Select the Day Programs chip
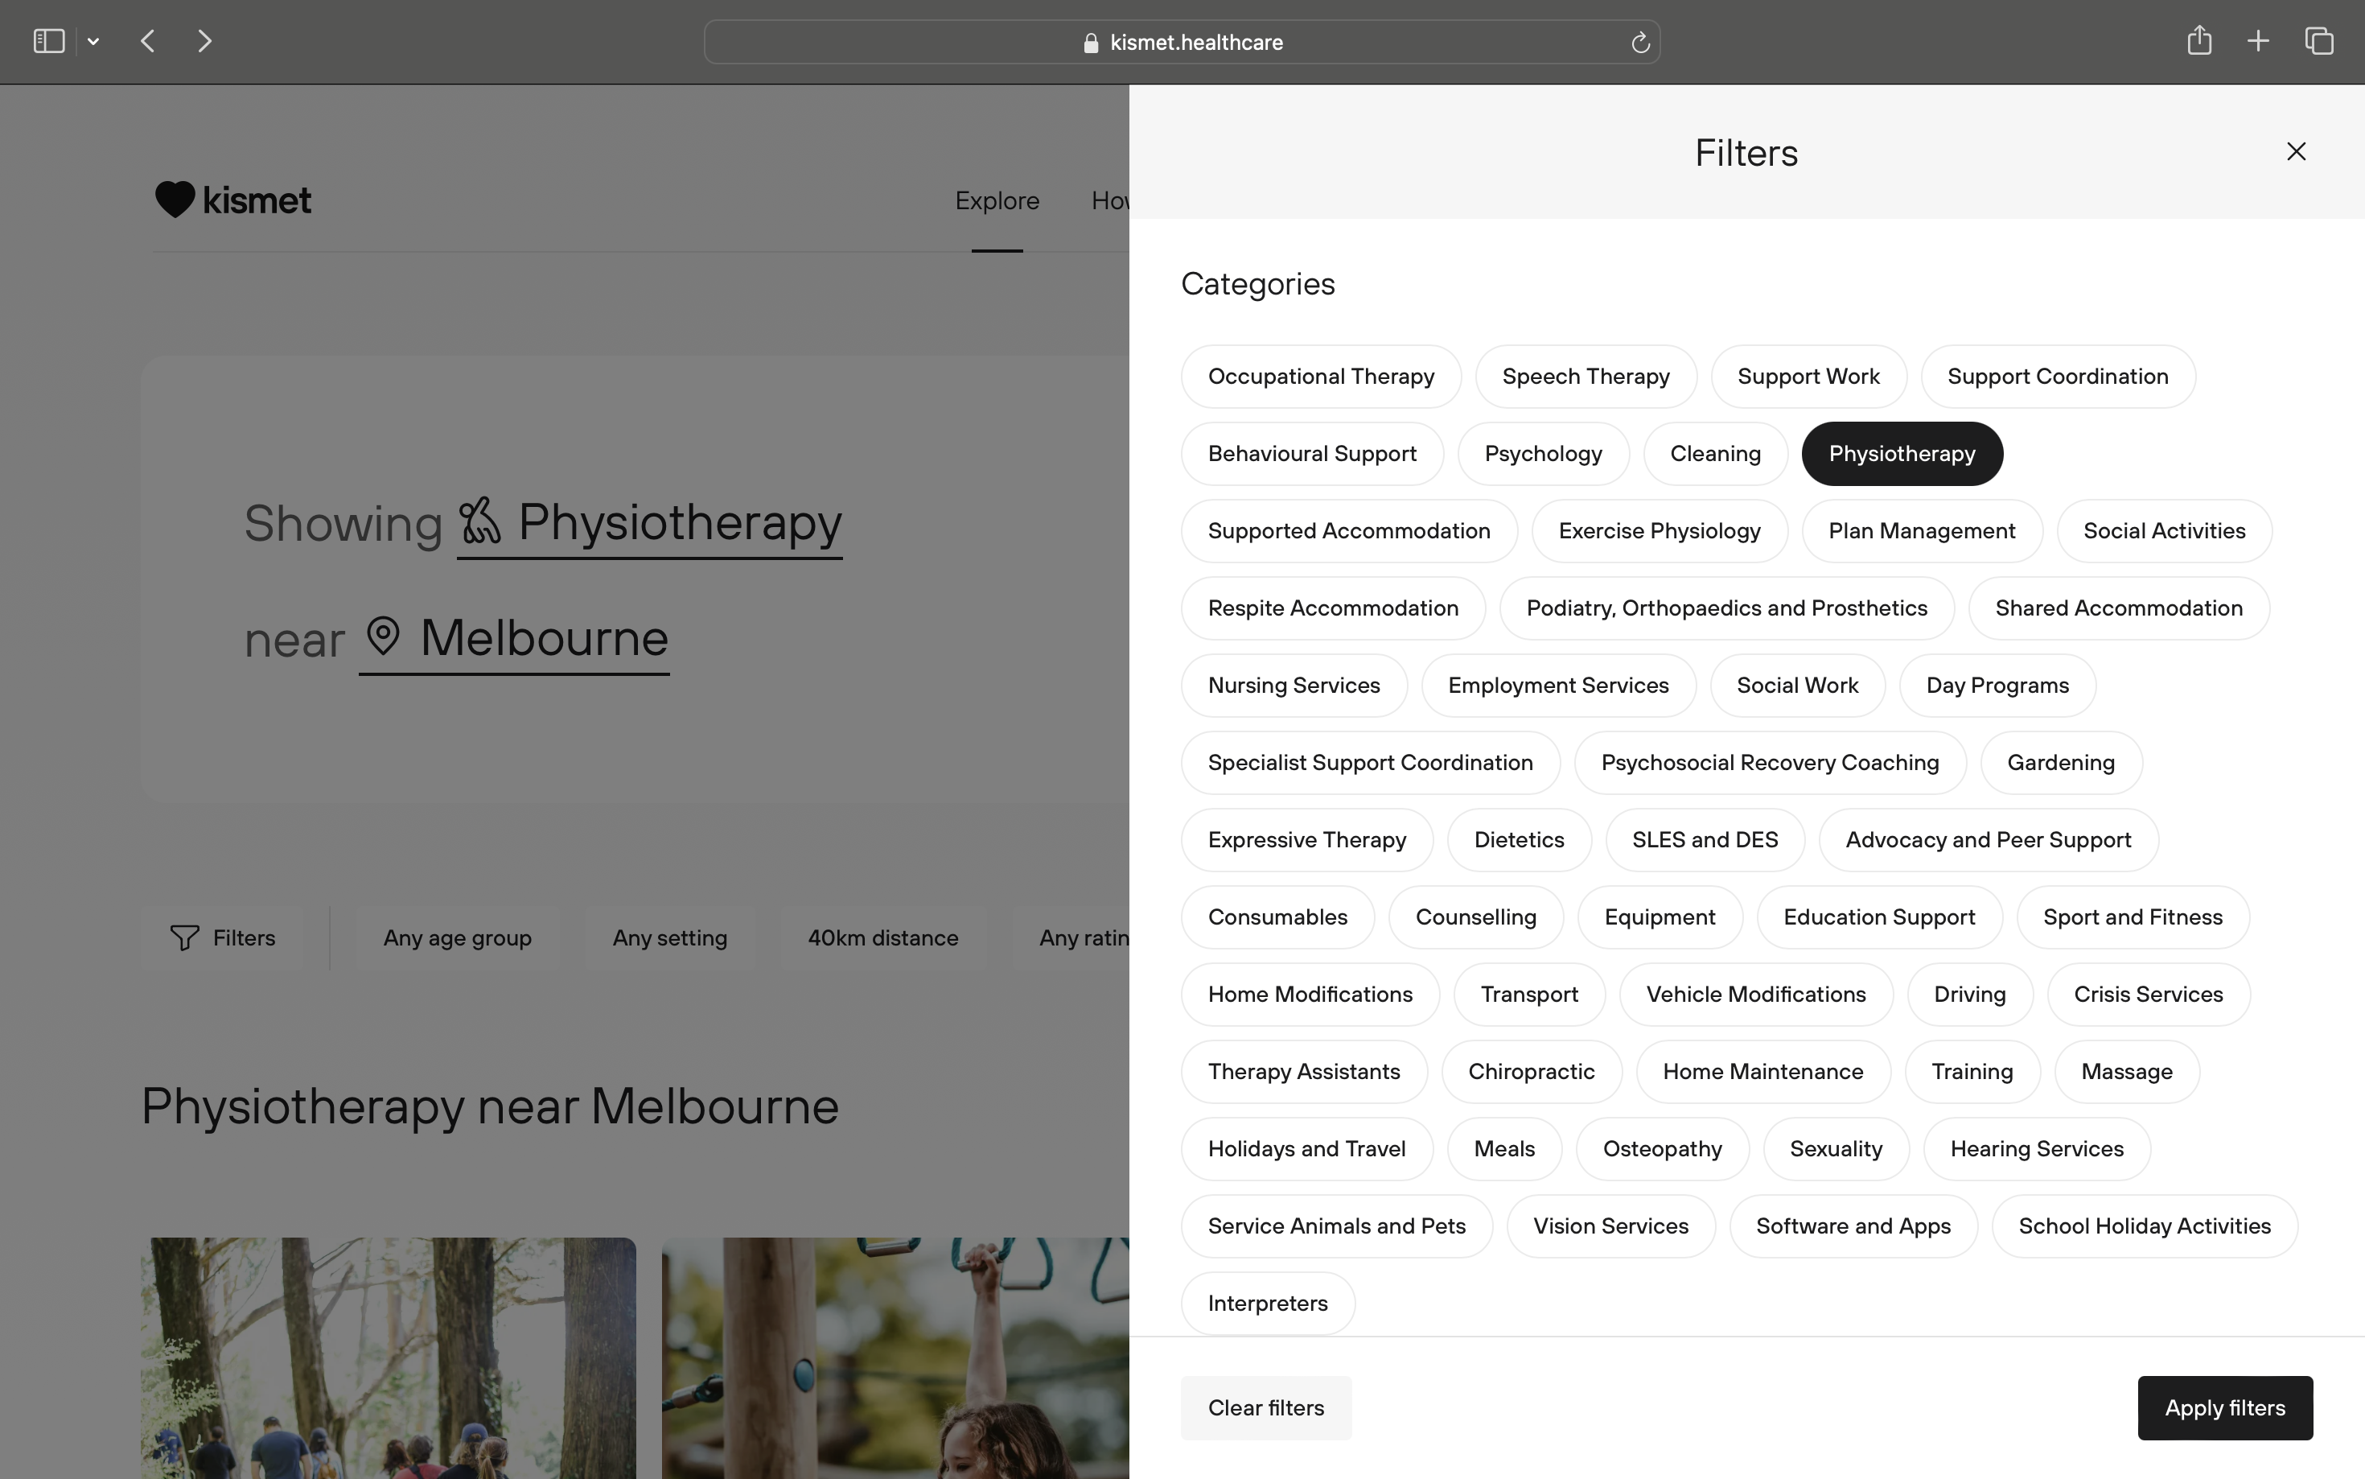The image size is (2365, 1479). click(1997, 686)
